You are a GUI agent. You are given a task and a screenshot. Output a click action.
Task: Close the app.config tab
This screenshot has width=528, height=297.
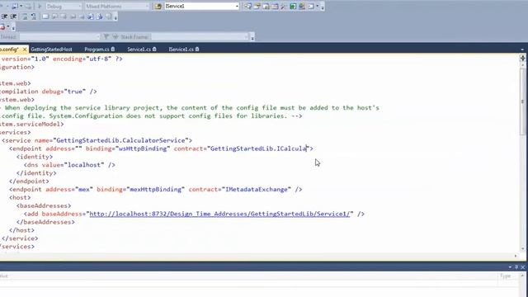click(25, 49)
